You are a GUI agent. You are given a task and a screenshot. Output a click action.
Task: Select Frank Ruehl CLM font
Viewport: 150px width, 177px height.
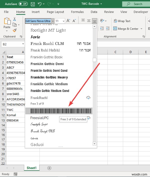point(47,44)
